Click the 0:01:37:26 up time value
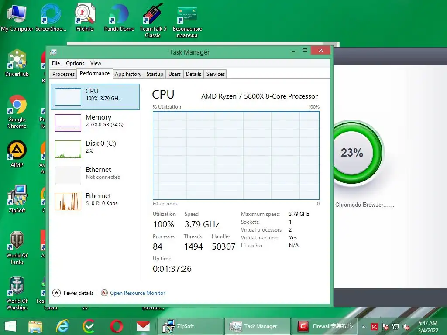This screenshot has height=335, width=447. (172, 269)
